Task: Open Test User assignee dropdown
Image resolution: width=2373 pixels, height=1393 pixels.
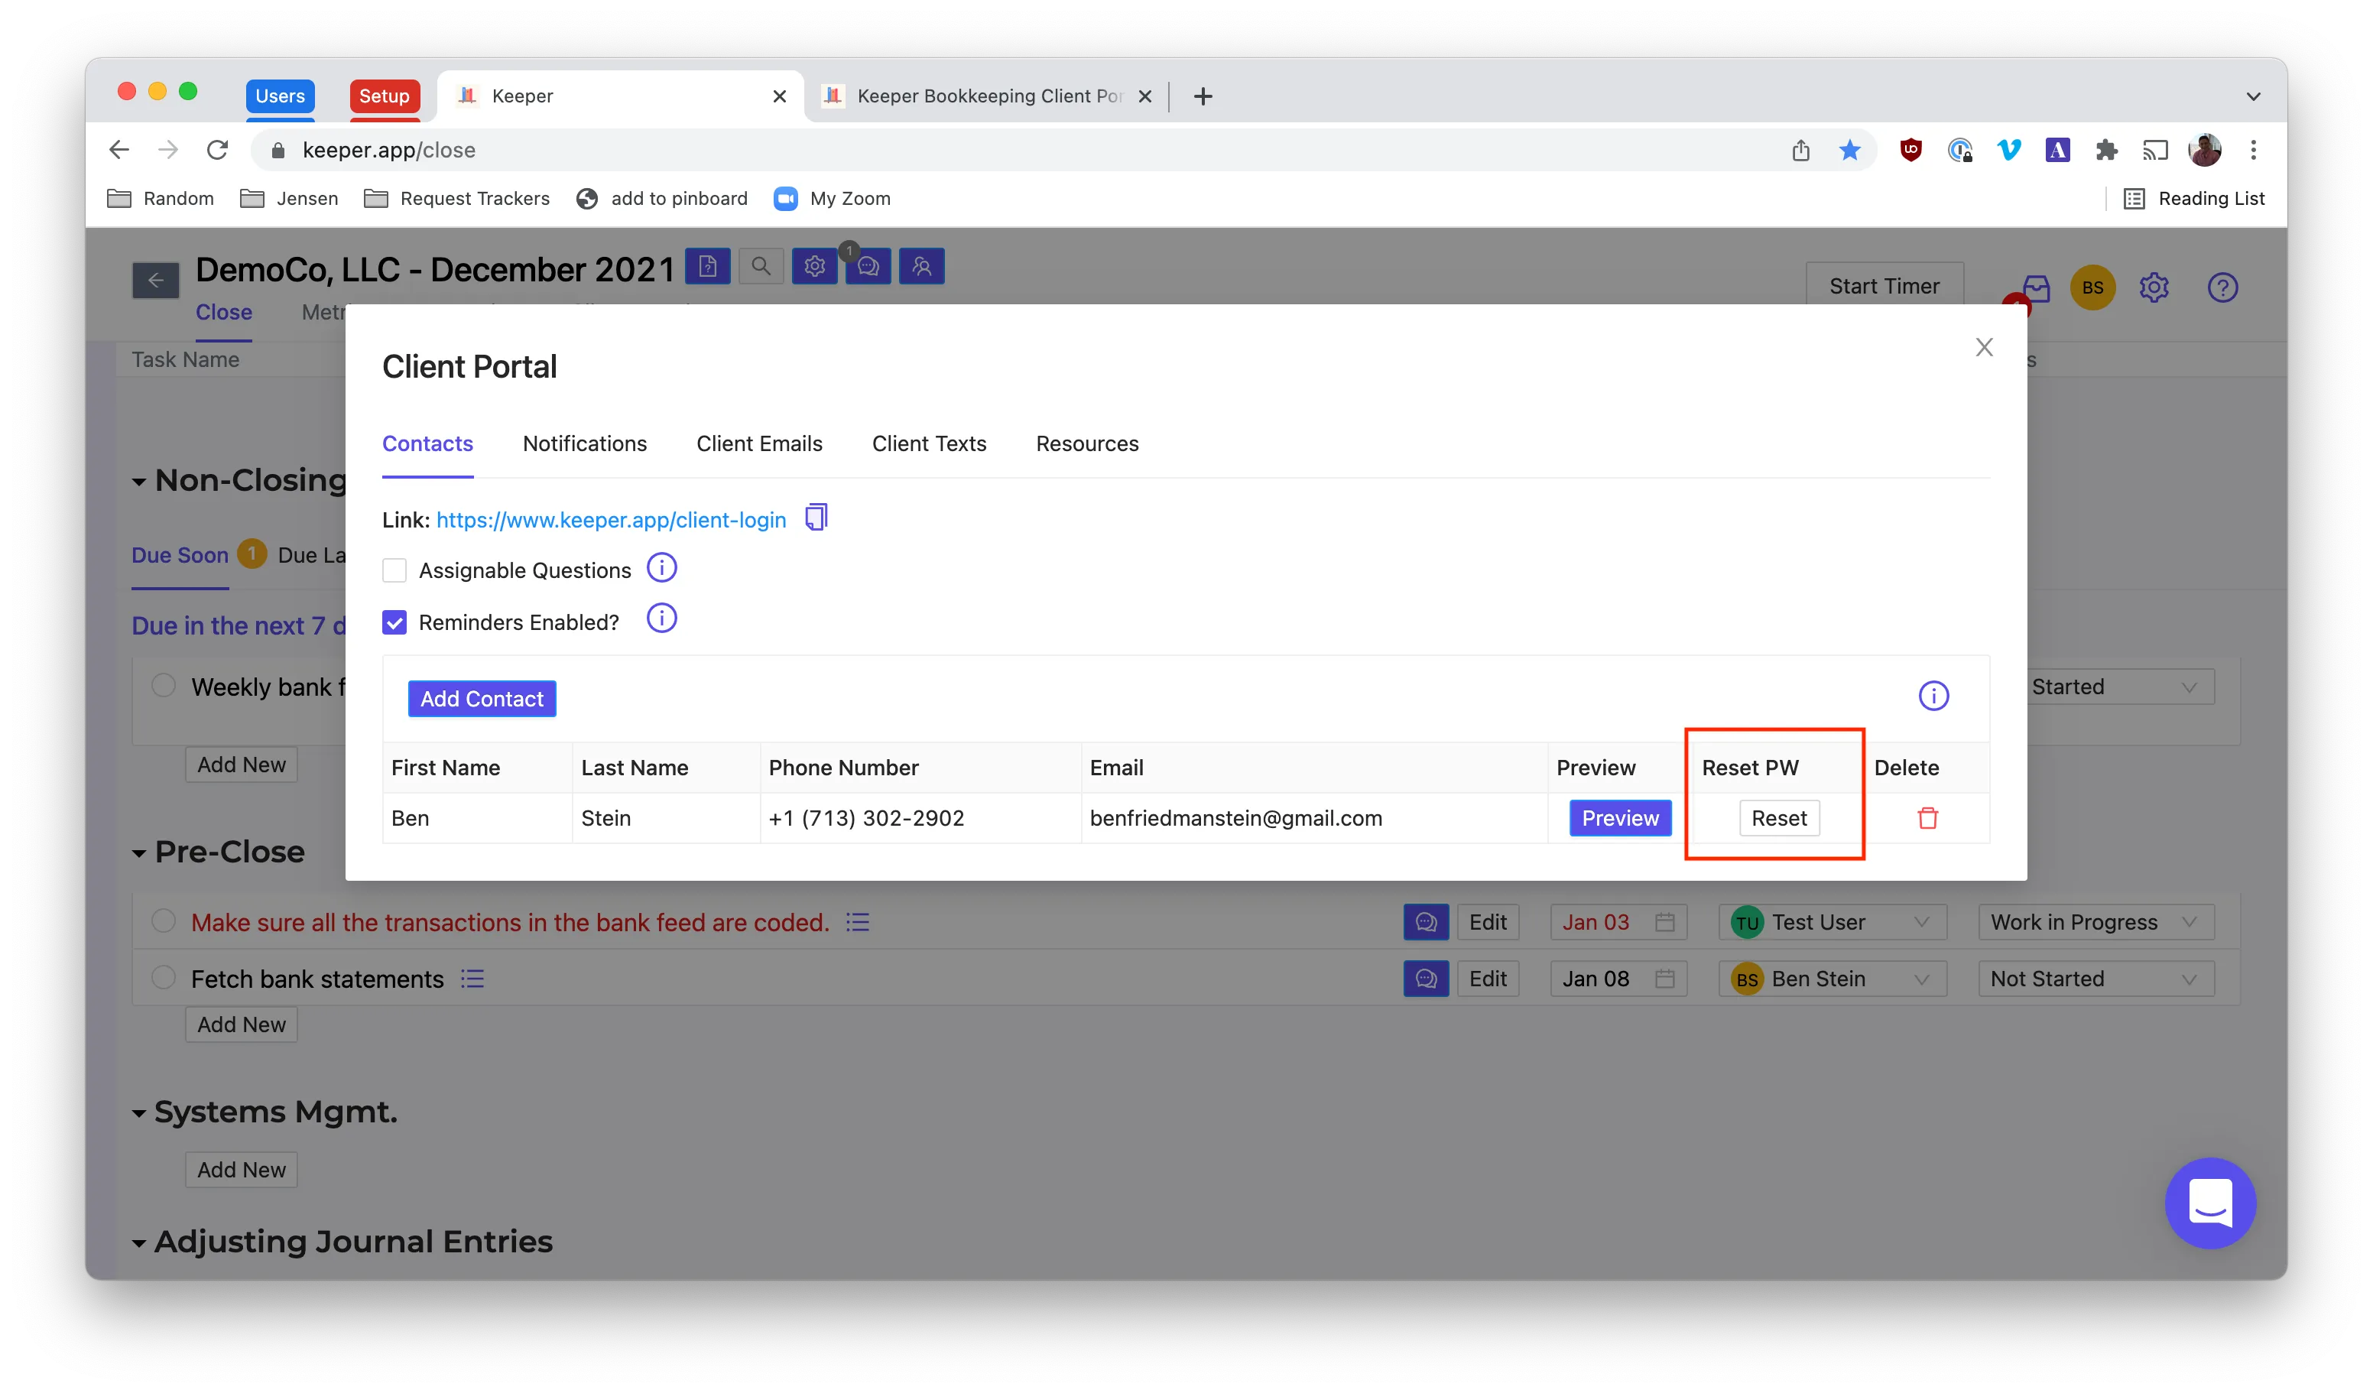Action: tap(1832, 922)
